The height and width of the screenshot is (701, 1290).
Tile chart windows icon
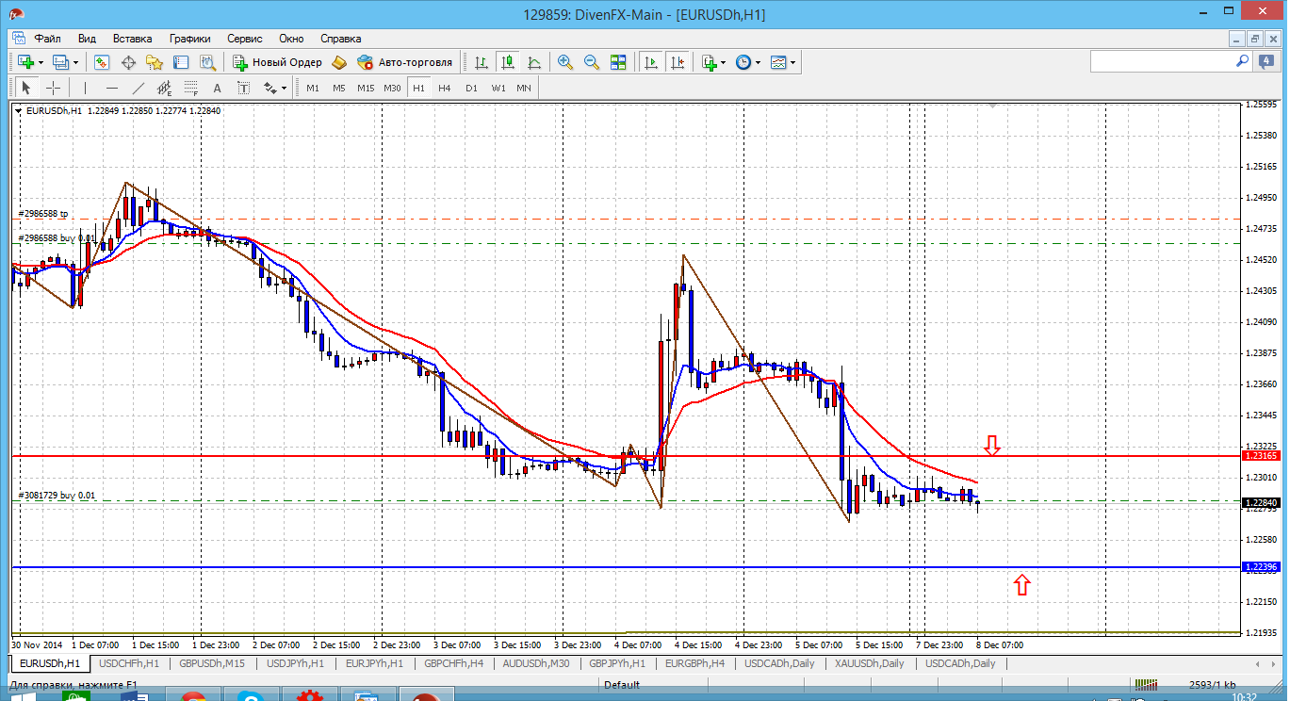(x=618, y=62)
